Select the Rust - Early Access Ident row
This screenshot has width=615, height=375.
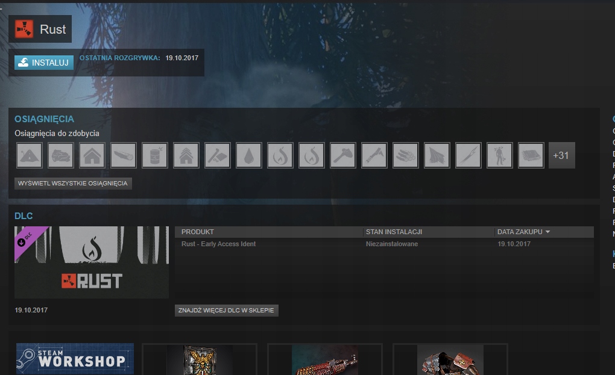pos(384,244)
